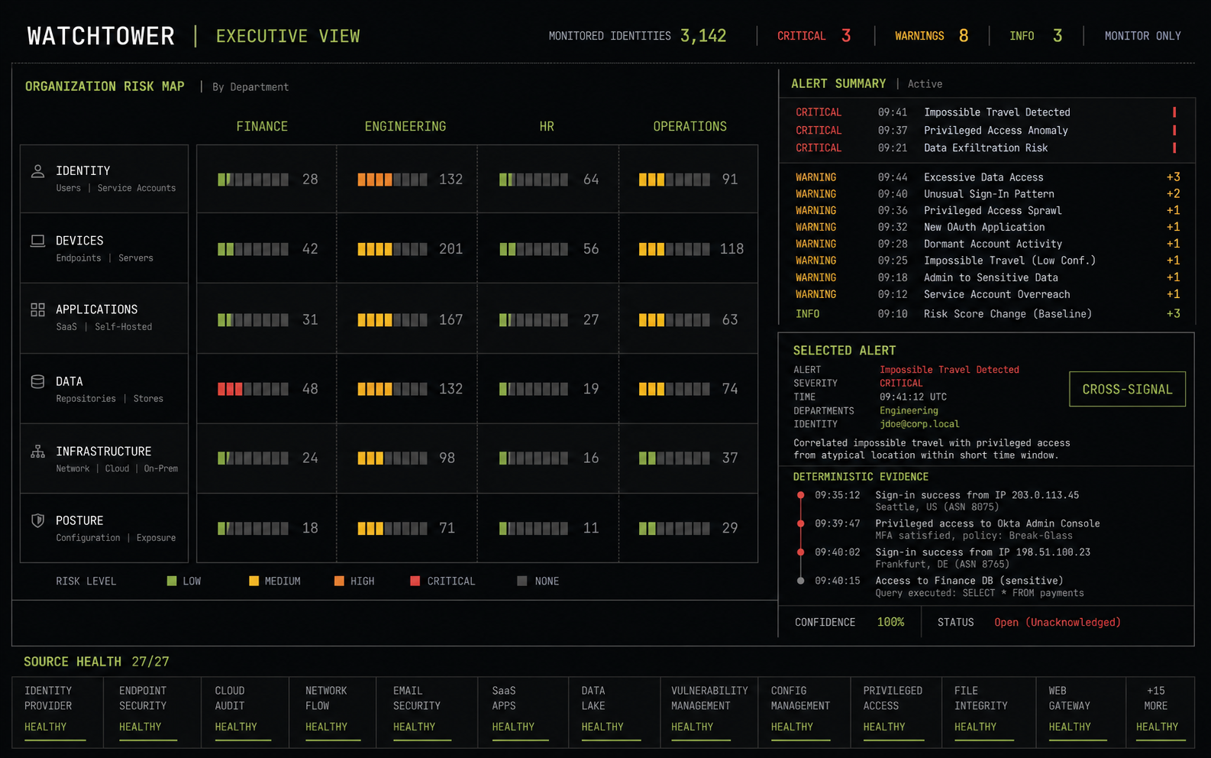1211x758 pixels.
Task: Click the Finance Data critical risk bar
Action: [253, 389]
